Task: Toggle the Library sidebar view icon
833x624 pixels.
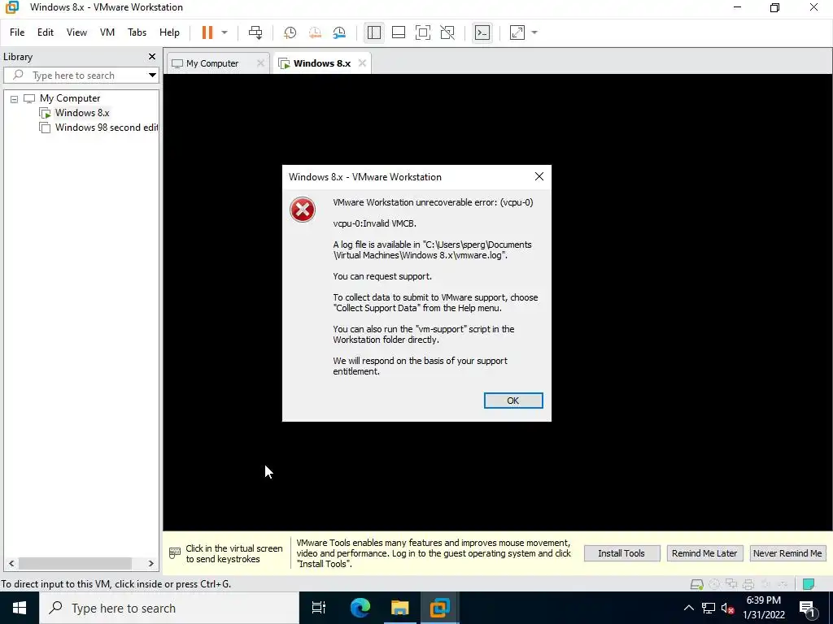Action: click(374, 32)
